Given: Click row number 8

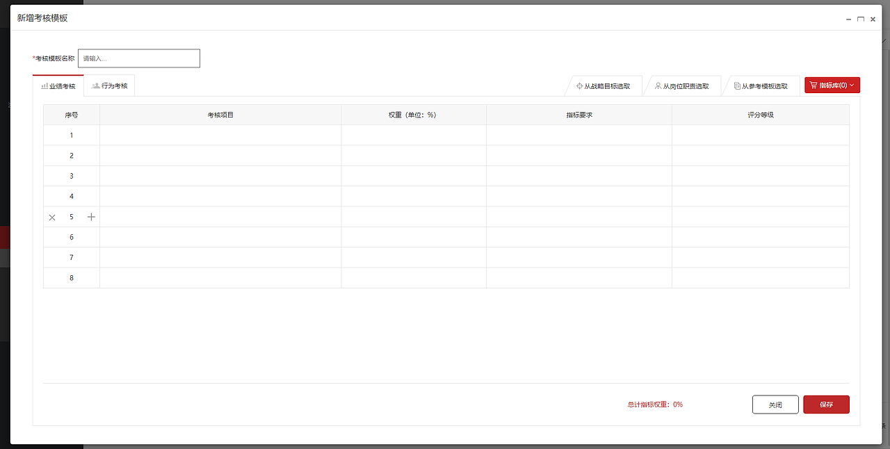Looking at the screenshot, I should (72, 278).
